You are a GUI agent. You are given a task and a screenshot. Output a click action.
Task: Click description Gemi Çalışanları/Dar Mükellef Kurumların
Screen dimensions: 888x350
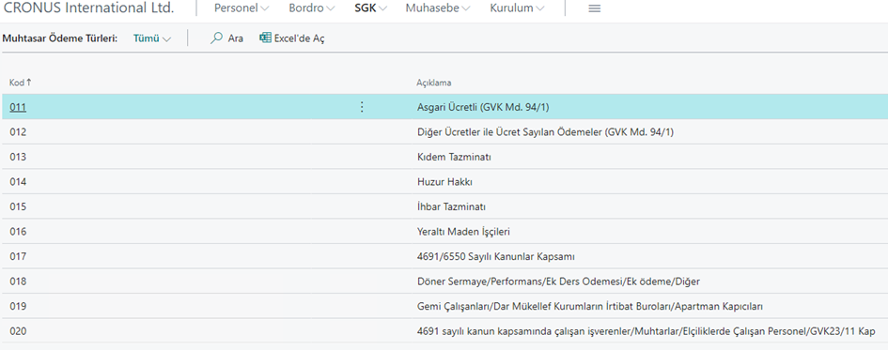tap(590, 306)
